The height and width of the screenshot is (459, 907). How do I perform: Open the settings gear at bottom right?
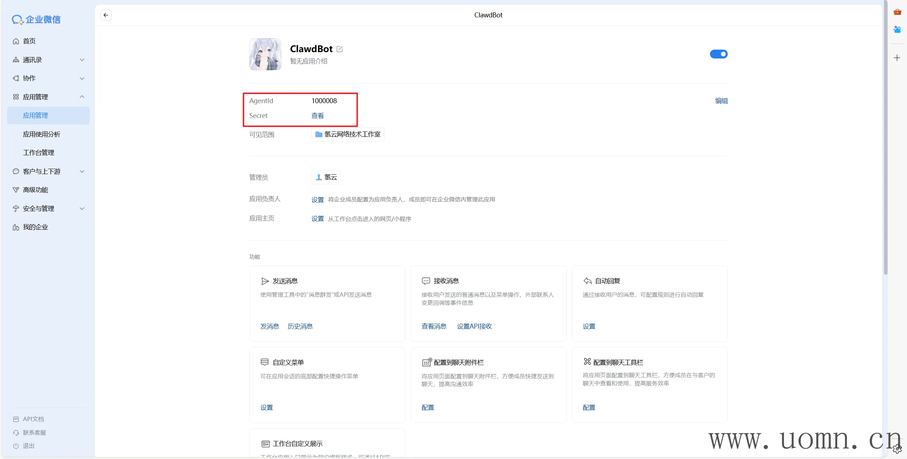click(897, 449)
